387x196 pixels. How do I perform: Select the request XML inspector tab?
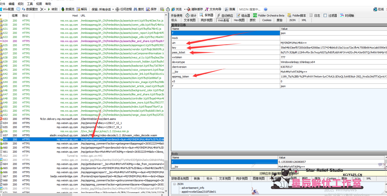(304, 20)
